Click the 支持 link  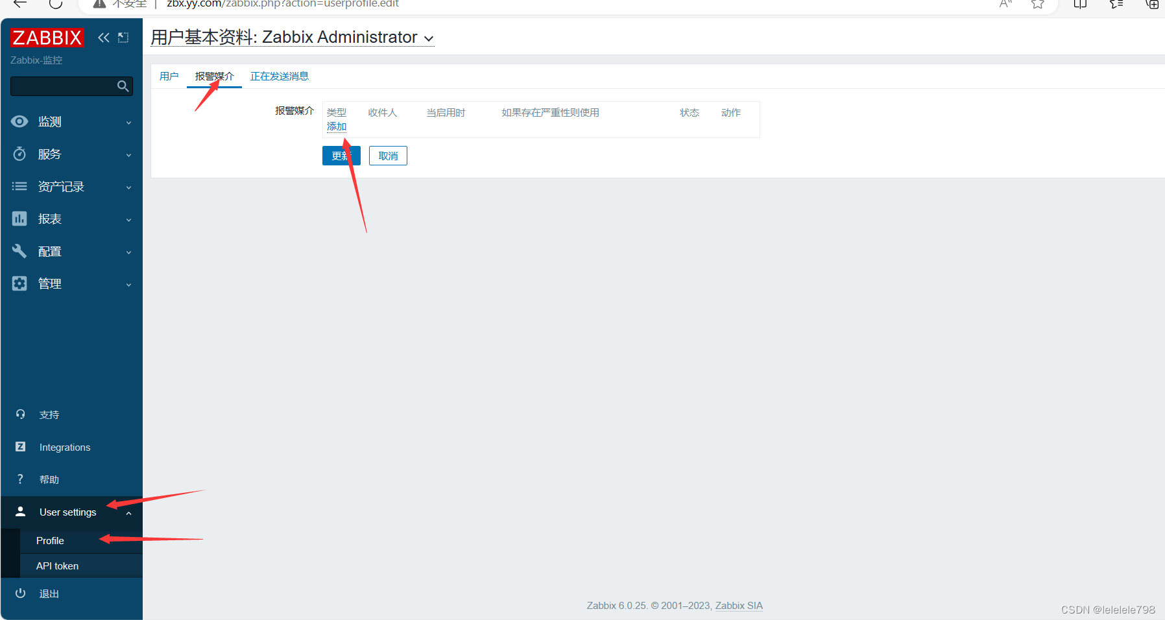coord(49,414)
